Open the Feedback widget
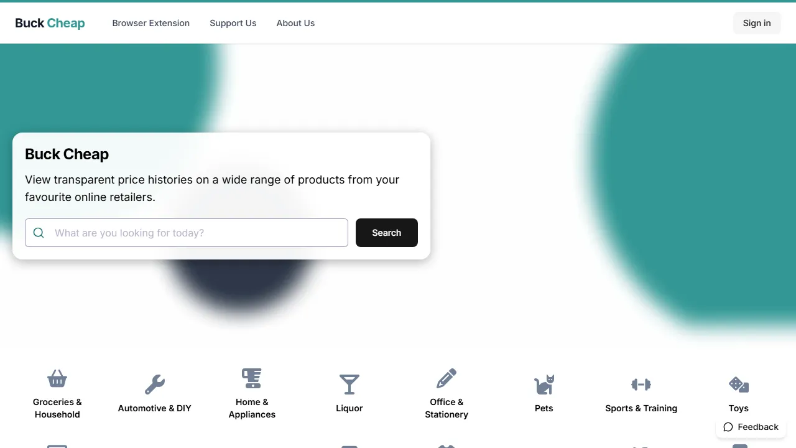796x448 pixels. (x=751, y=427)
